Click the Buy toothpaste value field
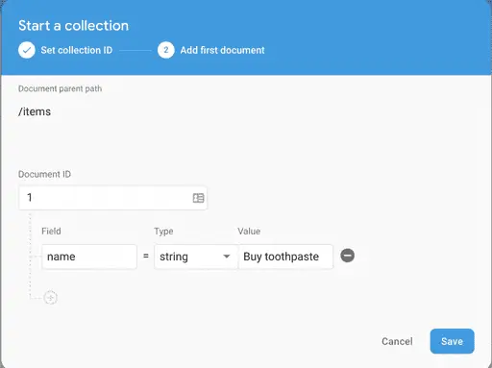 click(x=285, y=257)
